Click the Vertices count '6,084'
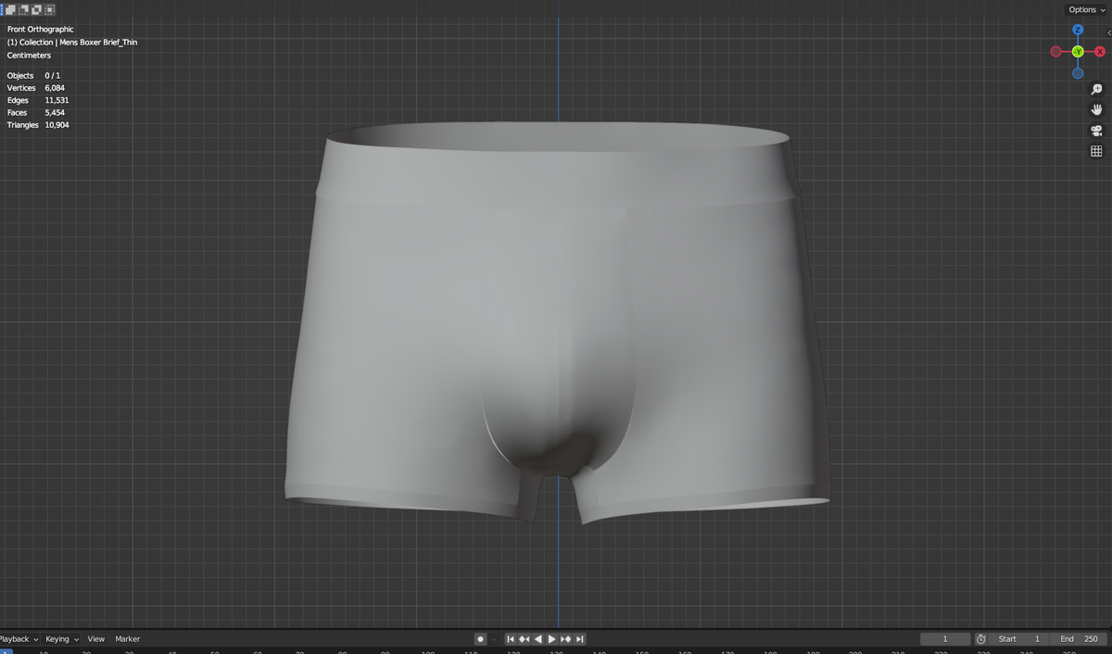Viewport: 1112px width, 654px height. pos(55,88)
